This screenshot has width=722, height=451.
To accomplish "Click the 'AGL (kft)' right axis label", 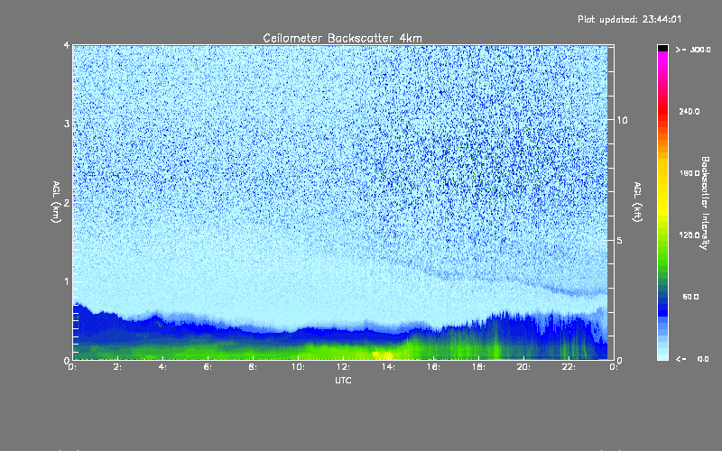I will point(637,202).
